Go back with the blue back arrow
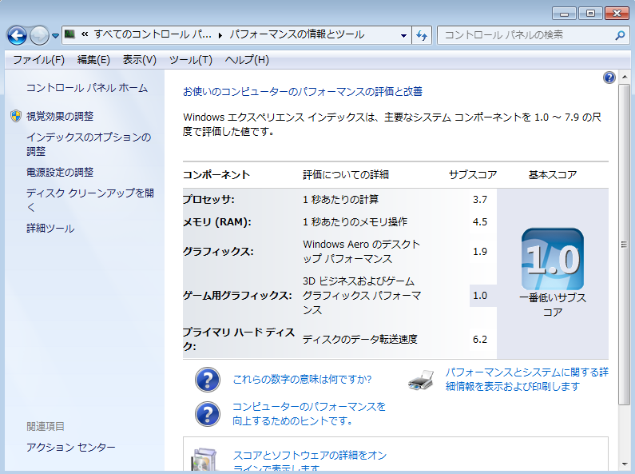This screenshot has height=474, width=635. coord(17,36)
